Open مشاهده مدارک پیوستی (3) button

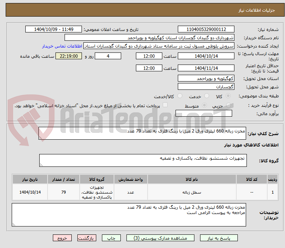(160, 238)
